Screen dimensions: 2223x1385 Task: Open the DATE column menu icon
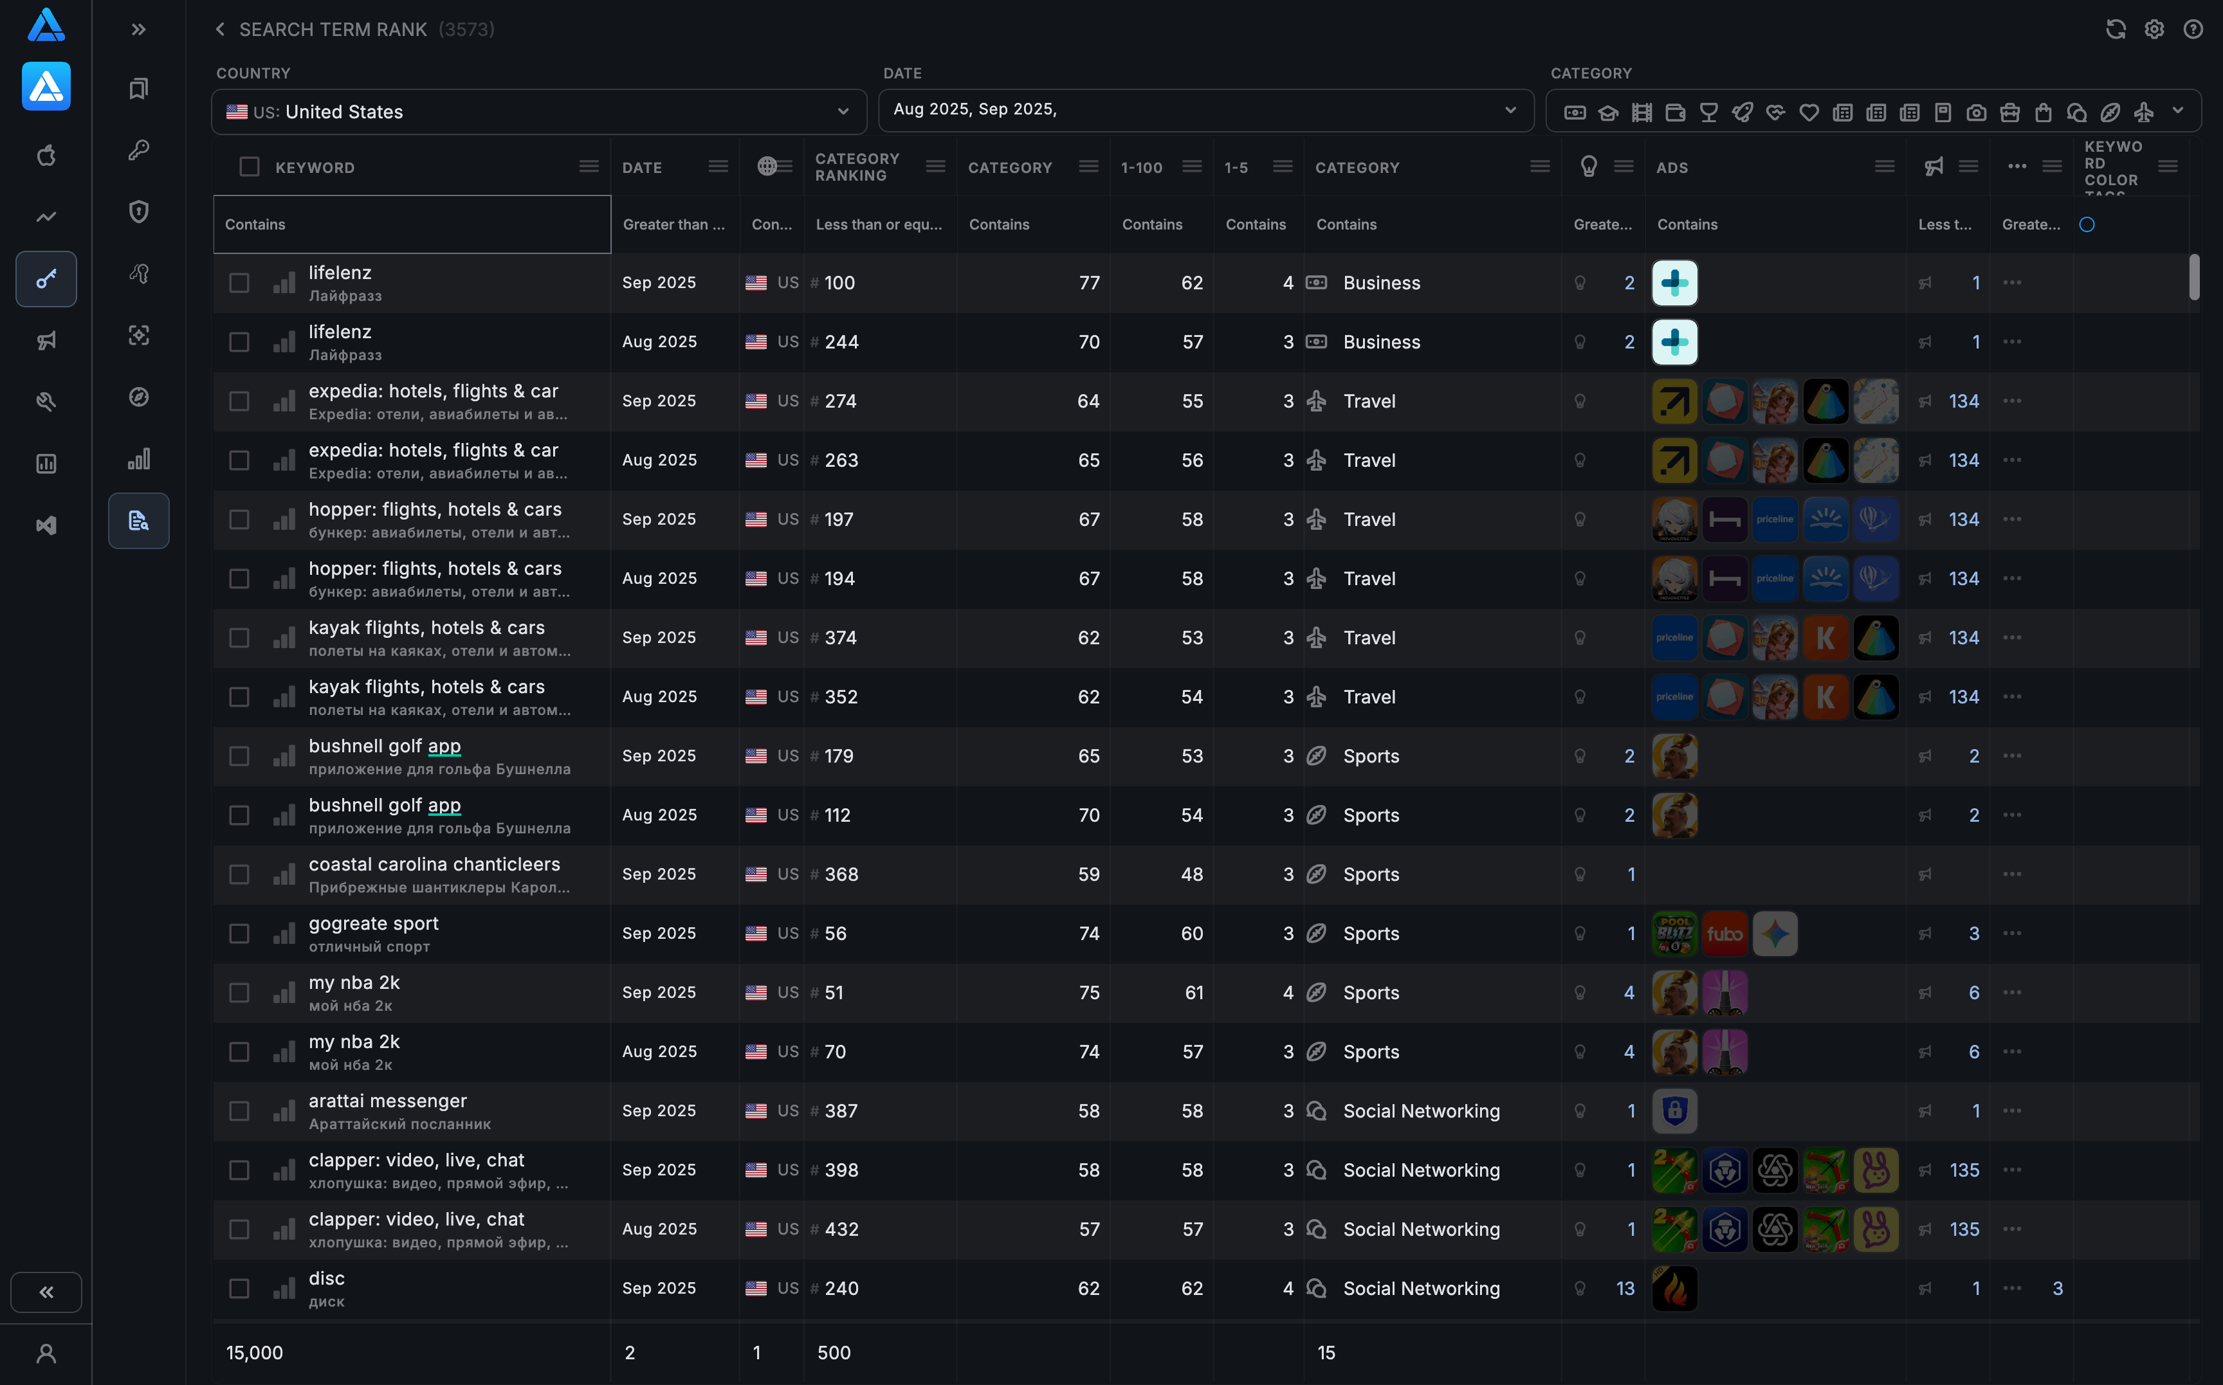pos(718,167)
